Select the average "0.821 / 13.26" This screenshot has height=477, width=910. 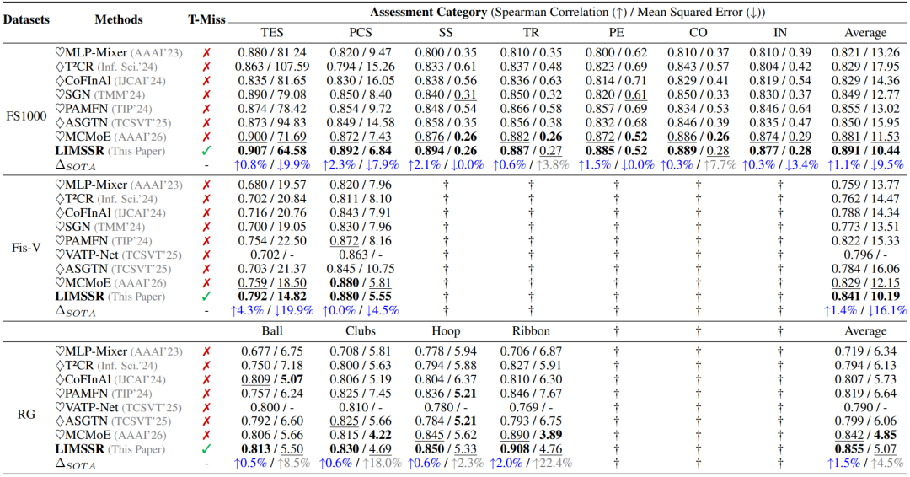click(x=865, y=53)
